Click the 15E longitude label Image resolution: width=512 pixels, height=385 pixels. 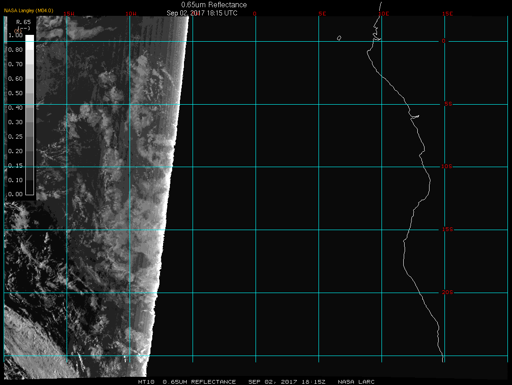coord(448,14)
